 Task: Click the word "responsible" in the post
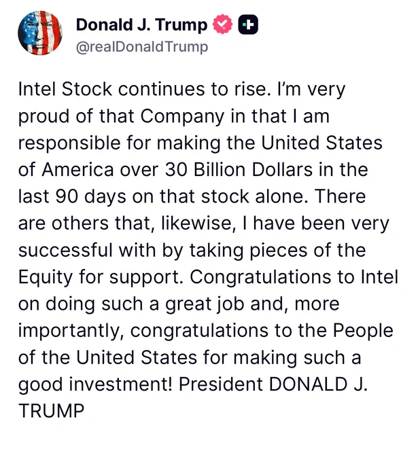click(69, 143)
